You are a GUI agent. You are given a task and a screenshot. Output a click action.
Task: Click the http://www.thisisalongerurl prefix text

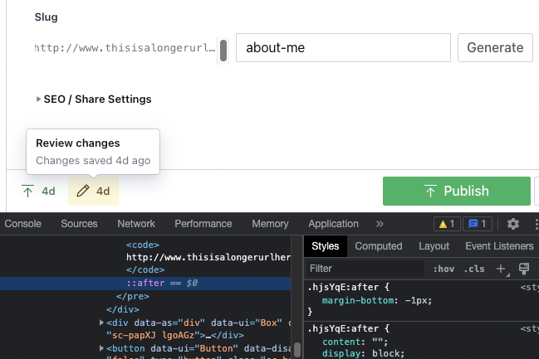[125, 48]
